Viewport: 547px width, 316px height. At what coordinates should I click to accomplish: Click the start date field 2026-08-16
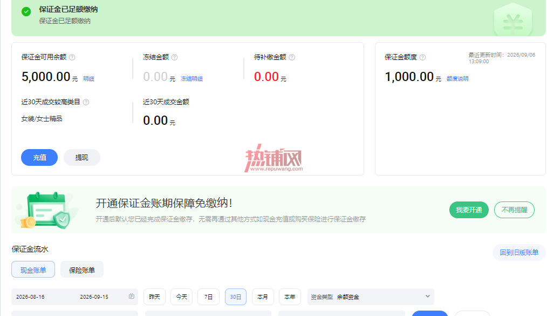click(x=30, y=297)
